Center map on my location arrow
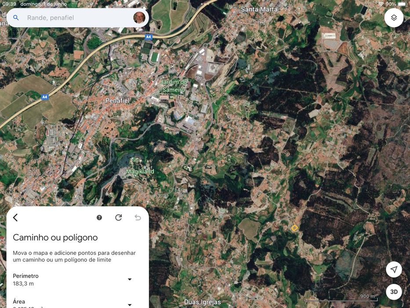Viewport: 410px width, 308px height. coord(394,269)
